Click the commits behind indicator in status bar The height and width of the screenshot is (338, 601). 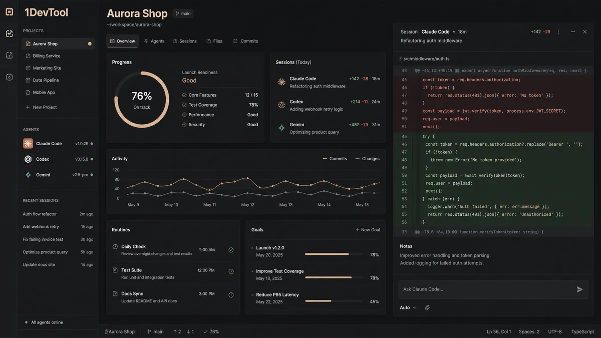(x=190, y=331)
